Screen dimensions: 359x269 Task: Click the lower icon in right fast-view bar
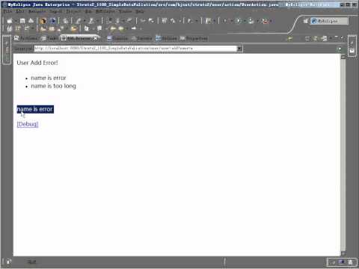click(x=352, y=51)
